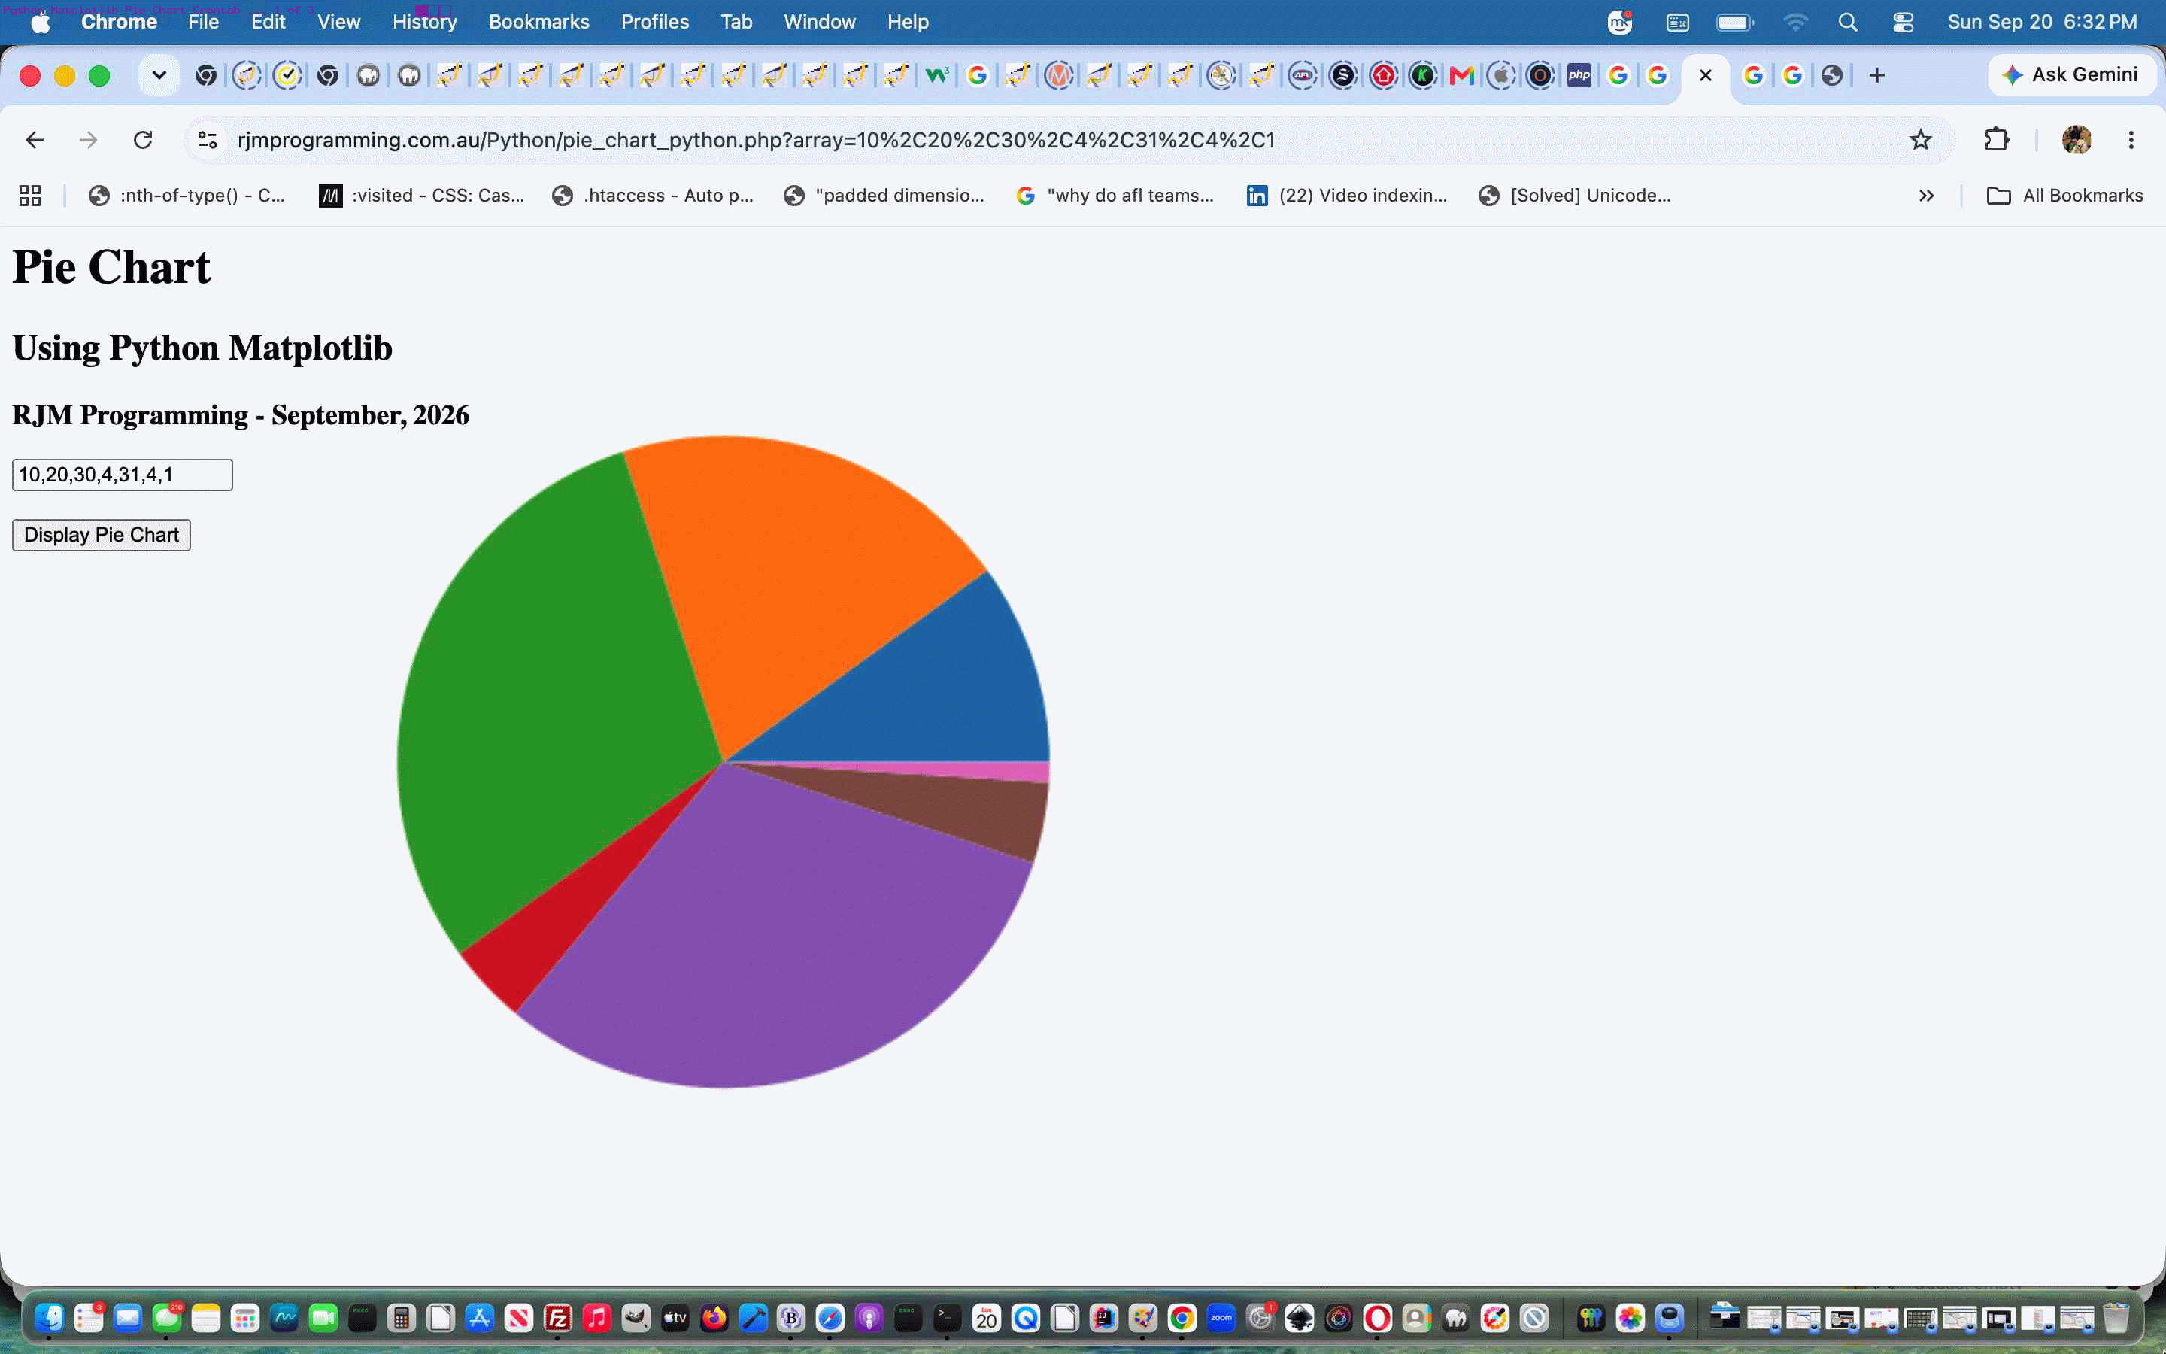Image resolution: width=2166 pixels, height=1354 pixels.
Task: Open the Window menu
Action: click(820, 22)
